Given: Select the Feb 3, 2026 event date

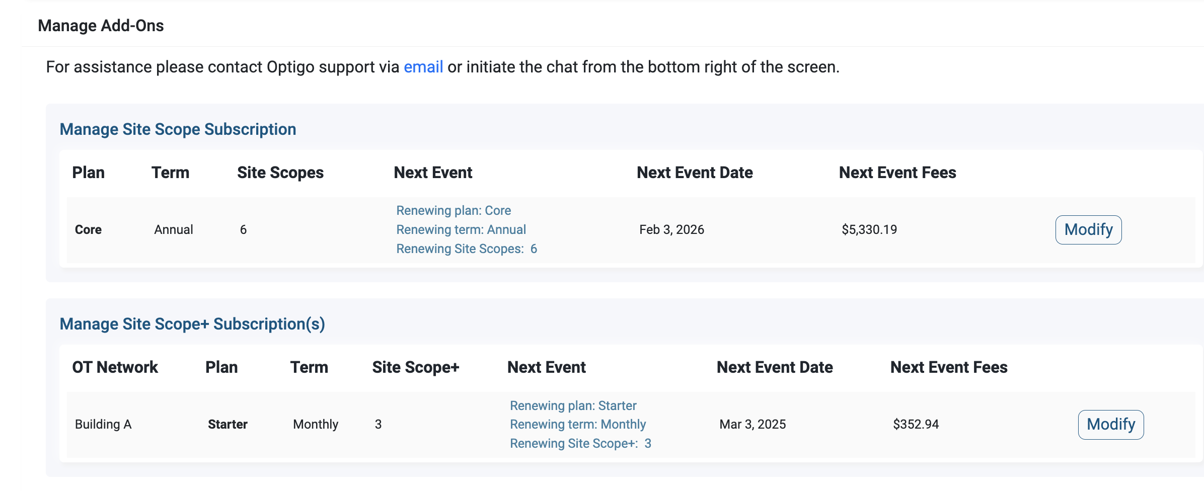Looking at the screenshot, I should [671, 230].
